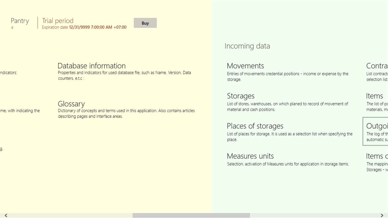
Task: Click the Pantry app title
Action: 20,21
